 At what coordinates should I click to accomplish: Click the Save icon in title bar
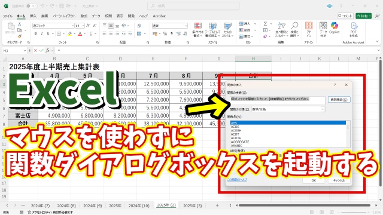pos(62,6)
